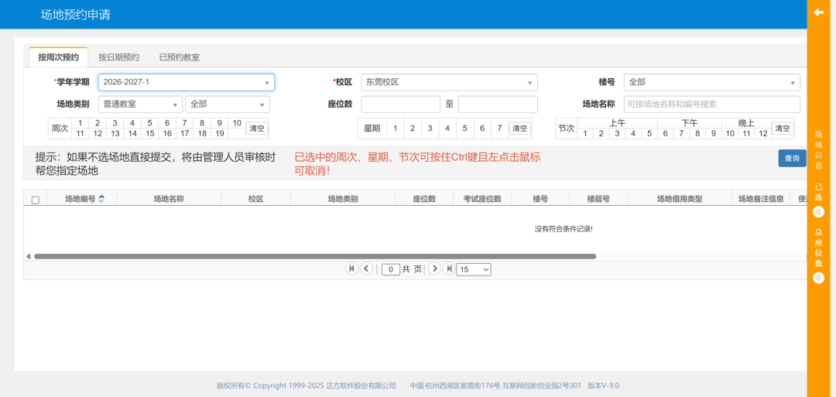The image size is (836, 397).
Task: Click the 楼层号 column header
Action: coord(598,199)
